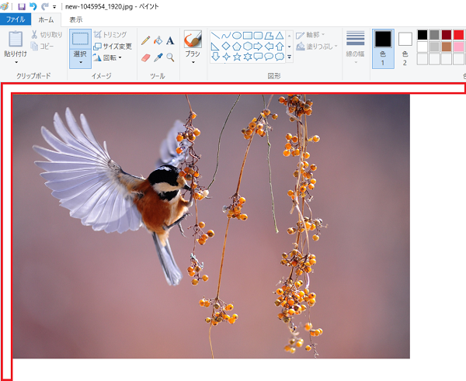This screenshot has width=466, height=381.
Task: Select the Text tool
Action: pos(170,40)
